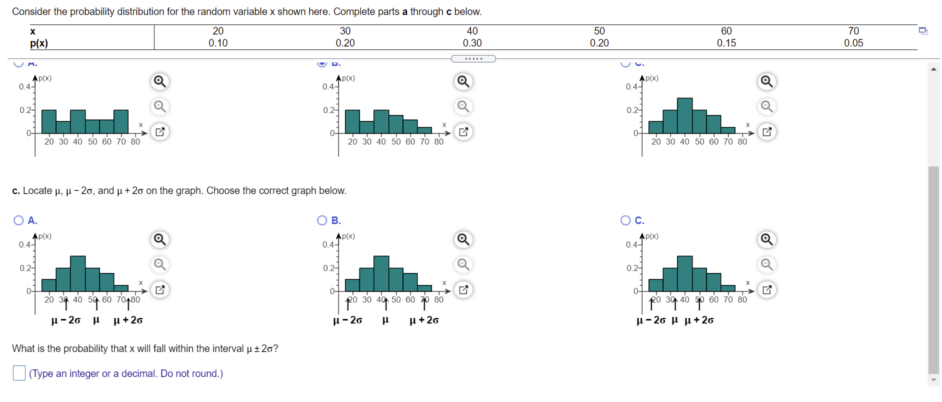Image resolution: width=942 pixels, height=402 pixels.
Task: Choose option C for the mu graph question
Action: pos(625,220)
